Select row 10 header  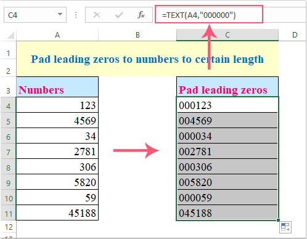[x=8, y=197]
